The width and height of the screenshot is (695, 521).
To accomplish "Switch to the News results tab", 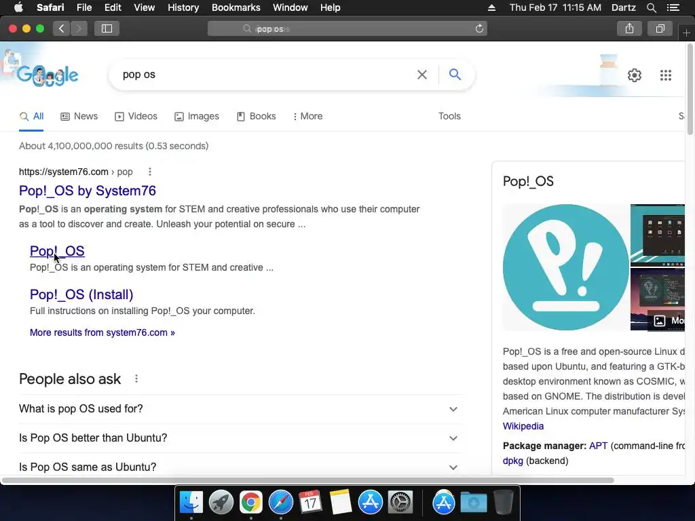I will tap(79, 116).
